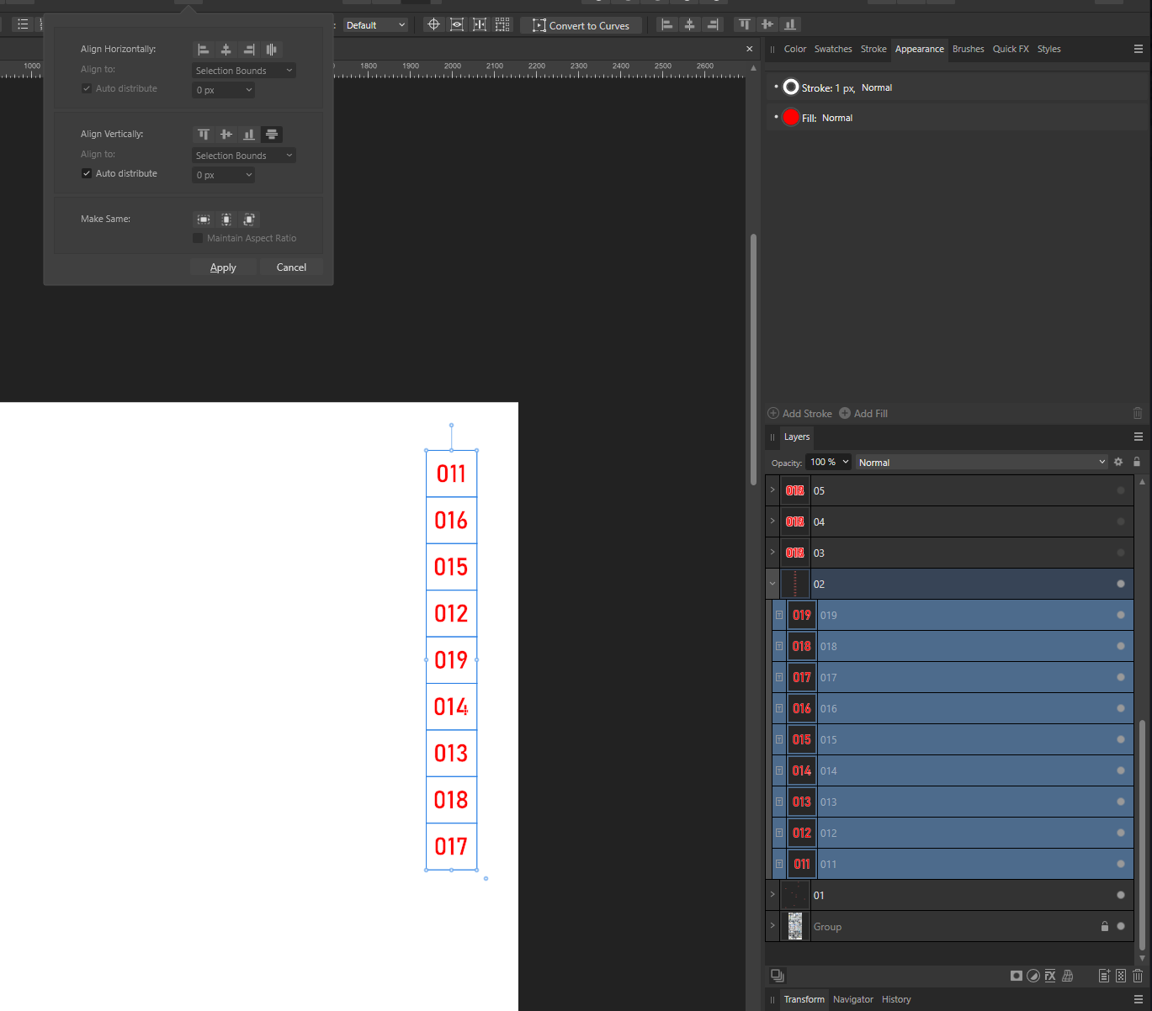Screen dimensions: 1152x1011
Task: Add new layer with Add Layer icon
Action: [x=1105, y=976]
